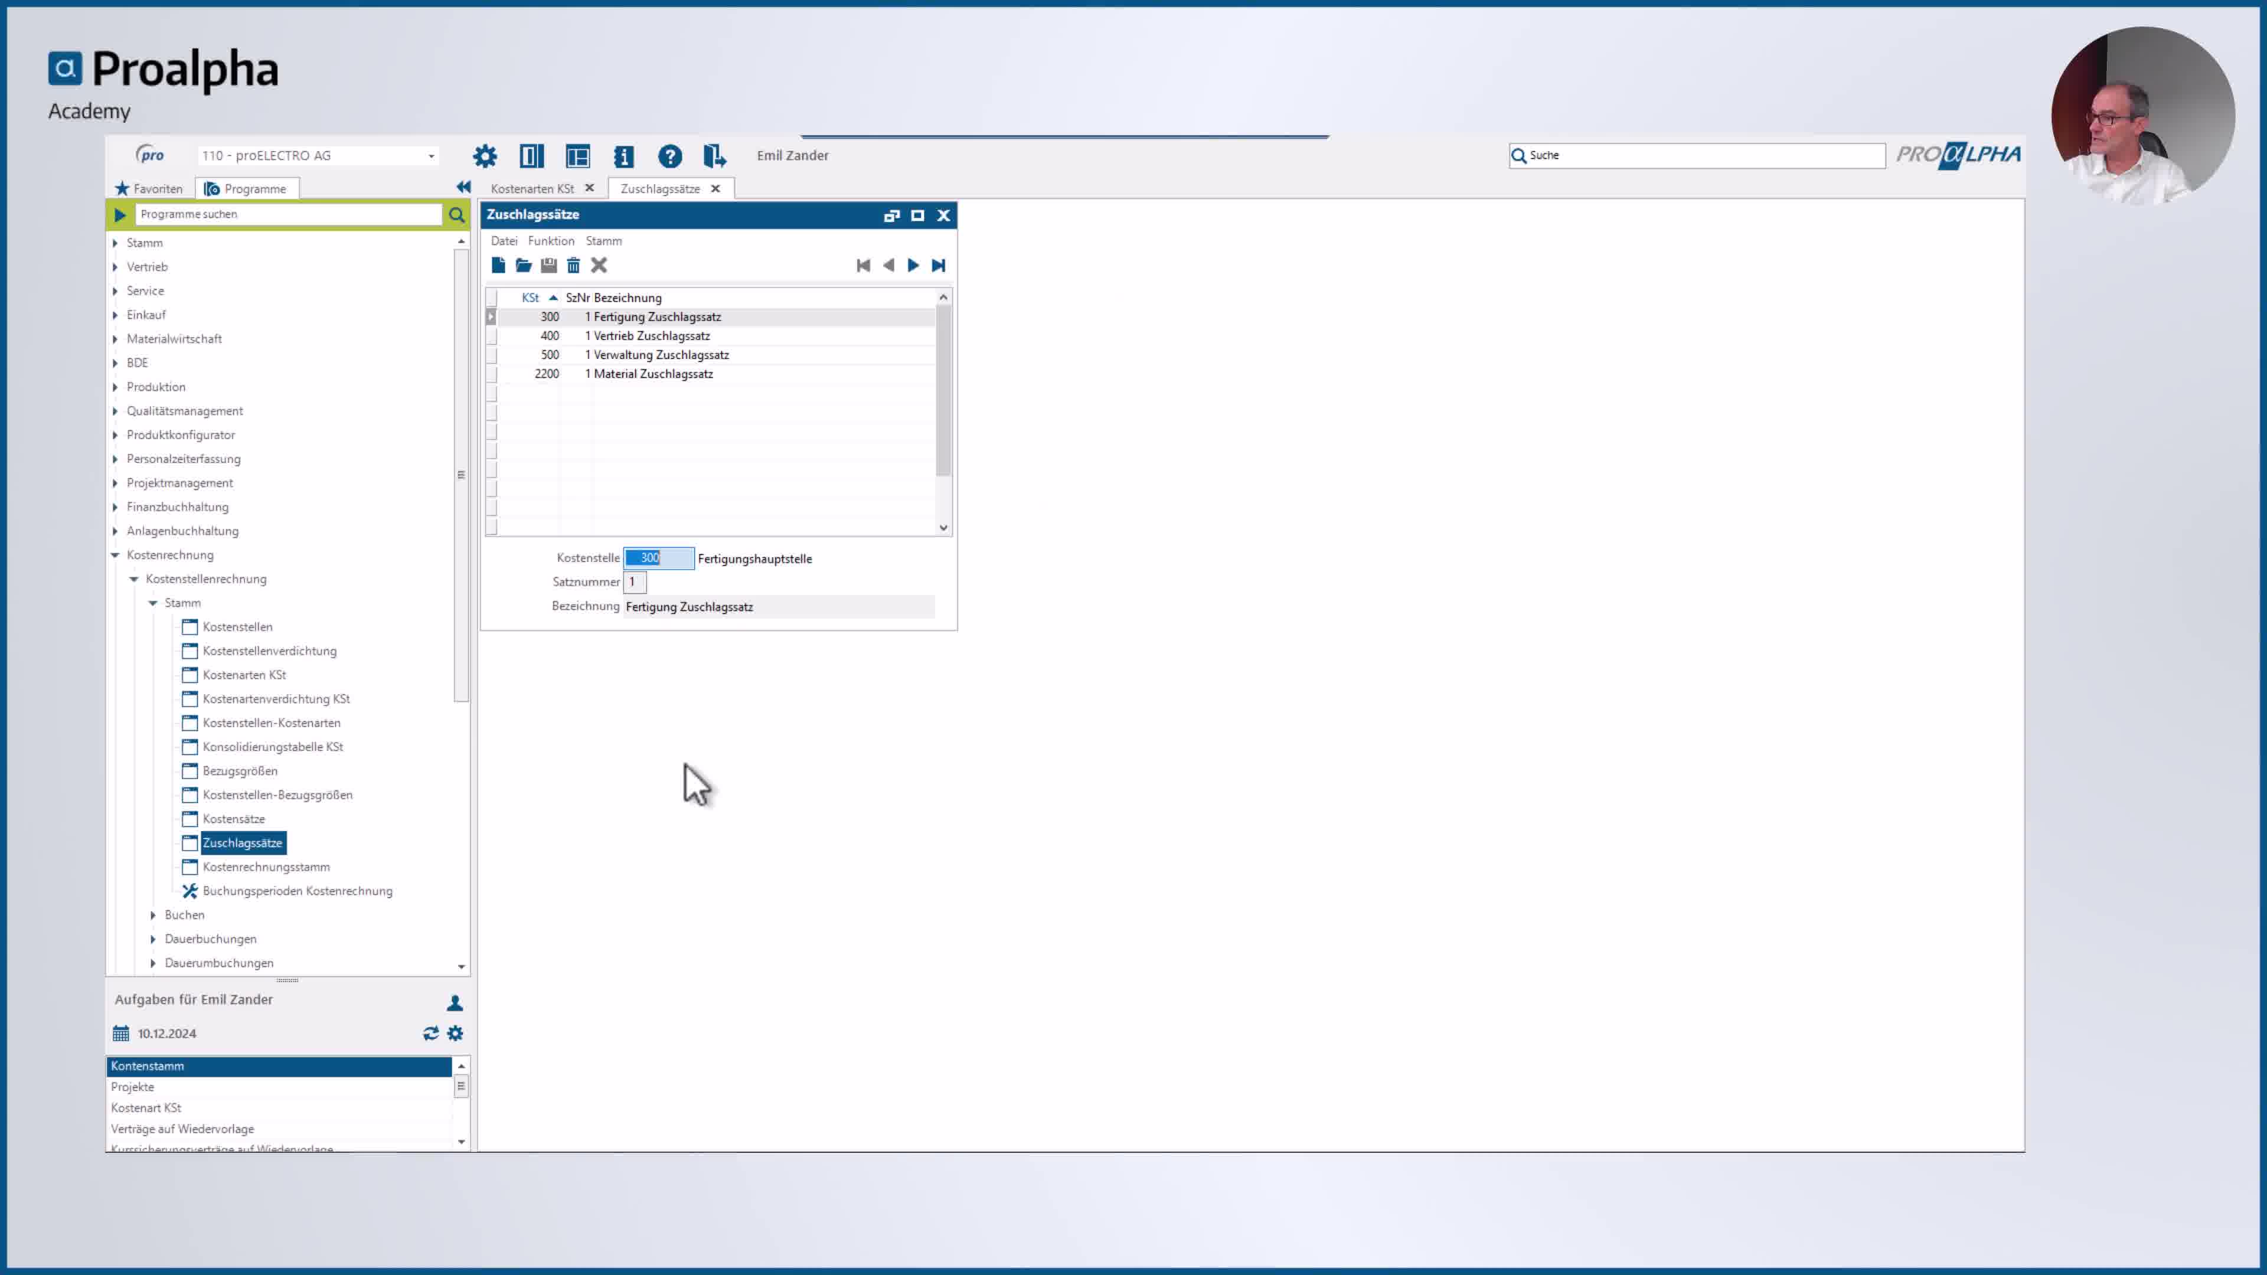Screen dimensions: 2267x1275
Task: Open the Funktion menu
Action: 551,240
